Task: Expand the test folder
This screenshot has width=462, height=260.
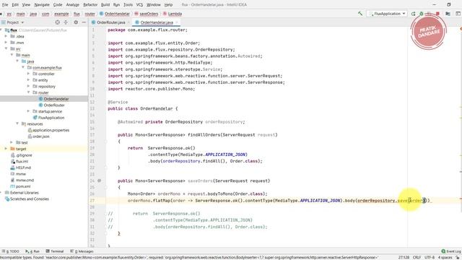Action: point(12,142)
